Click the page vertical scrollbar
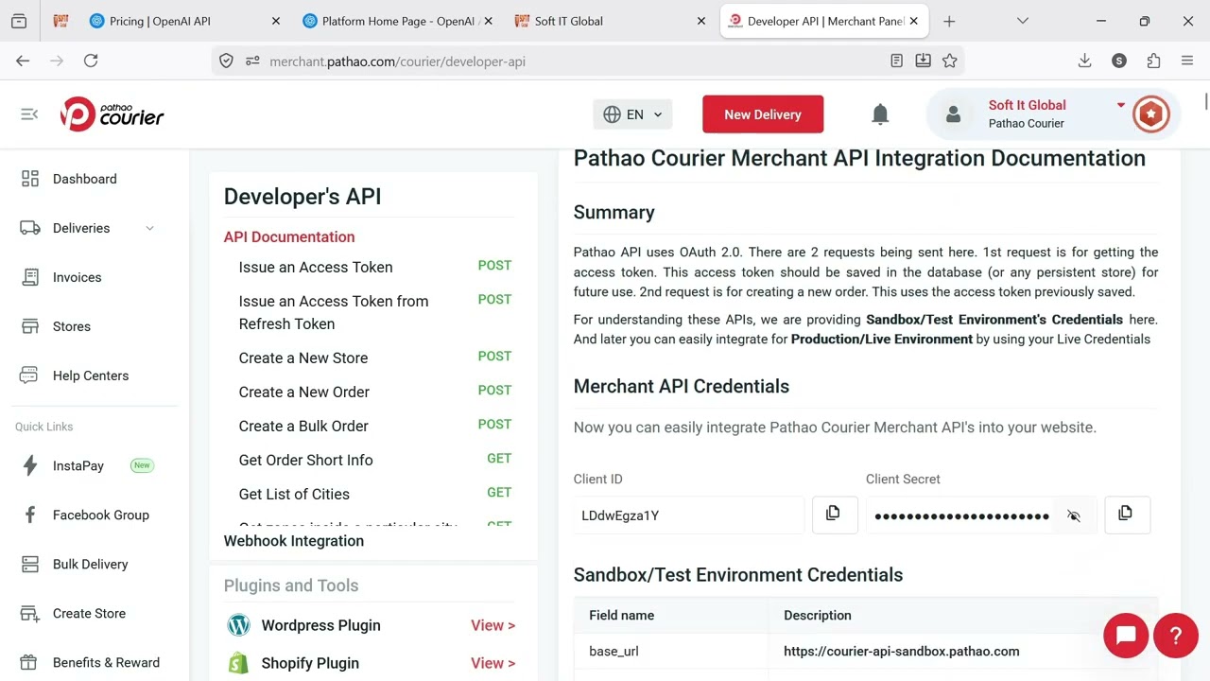The image size is (1210, 681). click(1205, 101)
